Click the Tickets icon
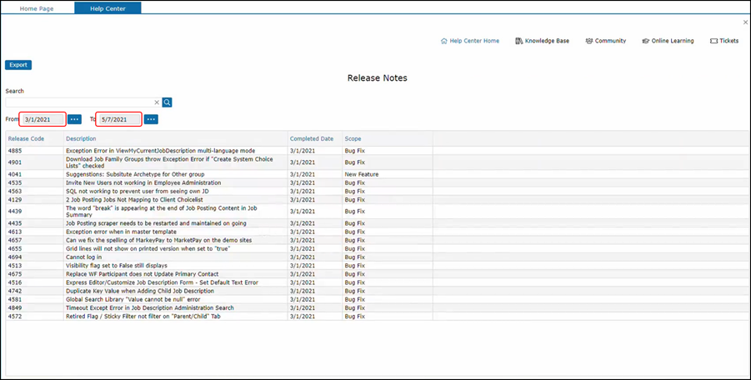The height and width of the screenshot is (380, 751). 713,41
